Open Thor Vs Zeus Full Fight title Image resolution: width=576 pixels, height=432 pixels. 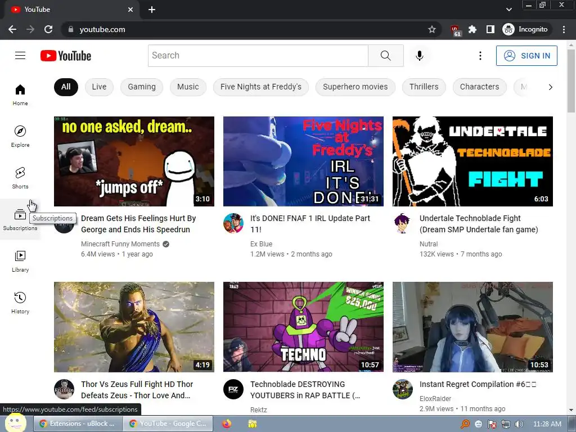(137, 390)
